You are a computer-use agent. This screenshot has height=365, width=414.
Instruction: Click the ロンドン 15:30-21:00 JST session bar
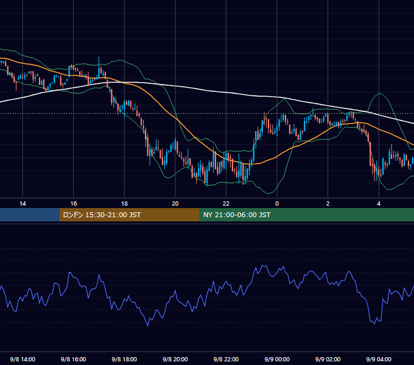pyautogui.click(x=129, y=215)
